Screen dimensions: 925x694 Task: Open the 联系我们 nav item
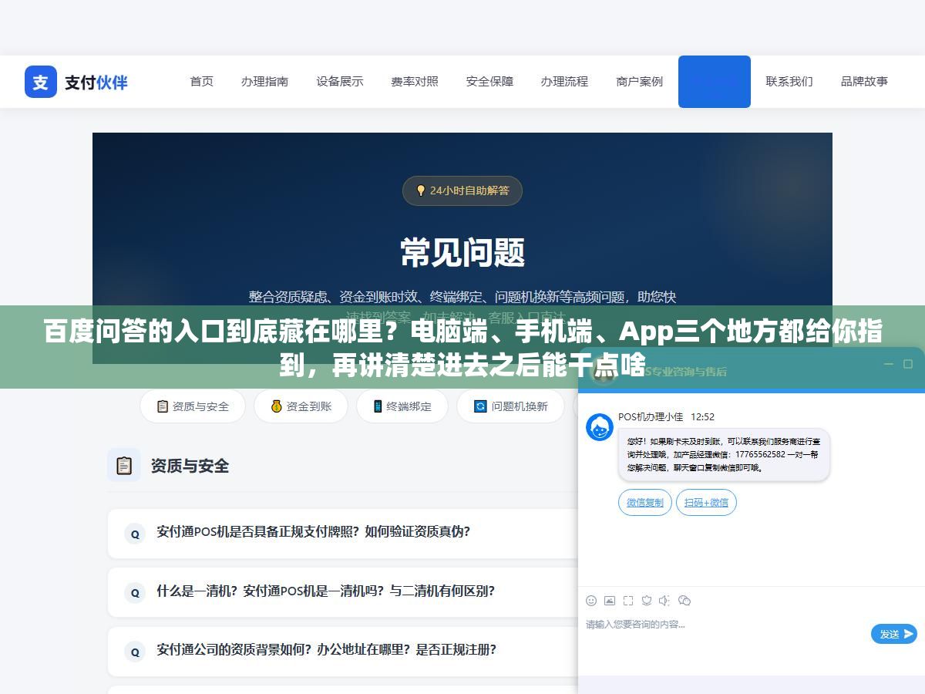(789, 81)
